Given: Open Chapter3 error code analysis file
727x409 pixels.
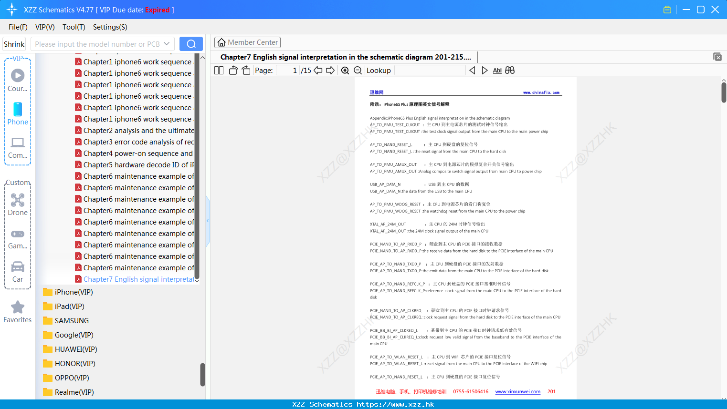Looking at the screenshot, I should [x=134, y=142].
